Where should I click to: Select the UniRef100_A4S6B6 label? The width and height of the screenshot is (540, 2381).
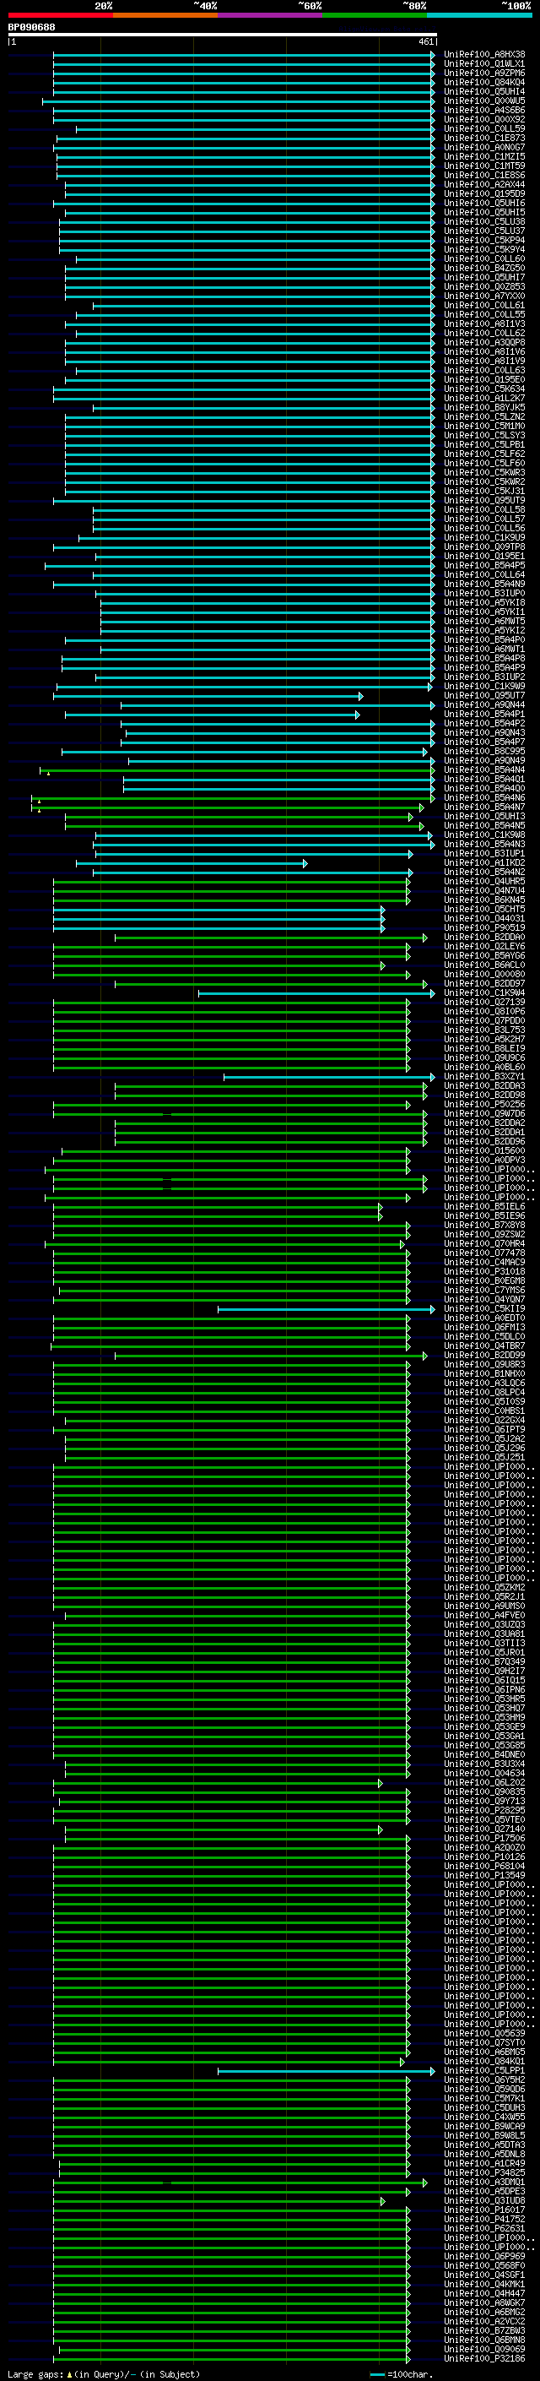click(484, 110)
